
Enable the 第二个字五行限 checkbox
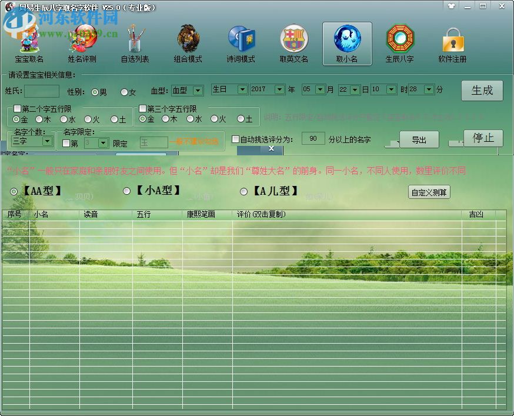coord(17,108)
